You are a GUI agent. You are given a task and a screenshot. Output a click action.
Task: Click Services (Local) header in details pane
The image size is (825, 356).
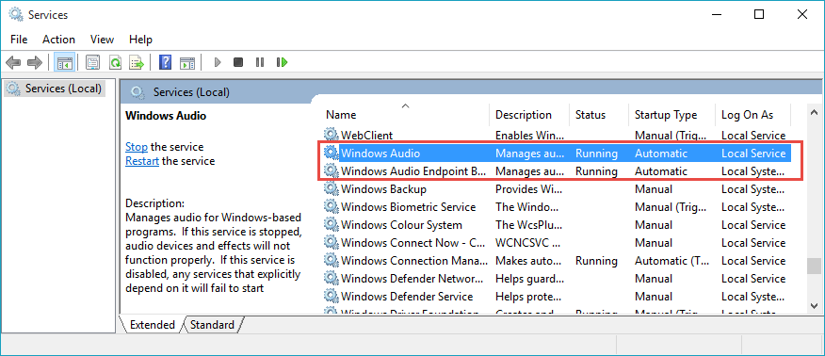[191, 92]
